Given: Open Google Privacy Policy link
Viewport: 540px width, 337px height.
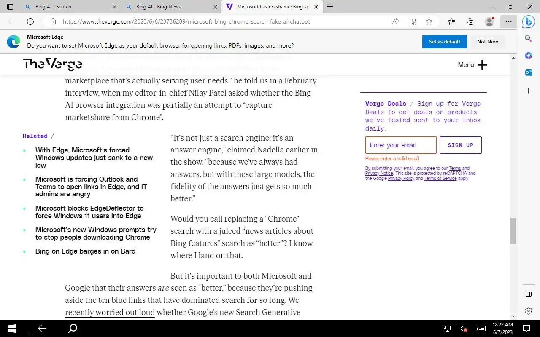Looking at the screenshot, I should 401,178.
